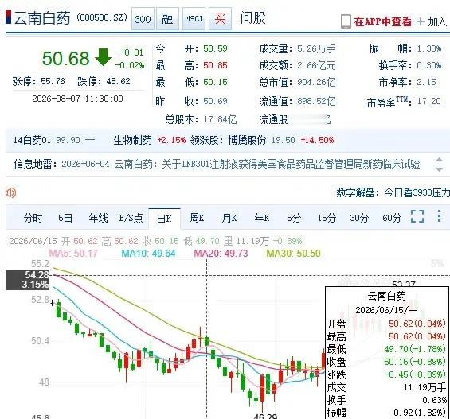The width and height of the screenshot is (450, 419).
Task: Click the speaker sound icon
Action: point(10,192)
